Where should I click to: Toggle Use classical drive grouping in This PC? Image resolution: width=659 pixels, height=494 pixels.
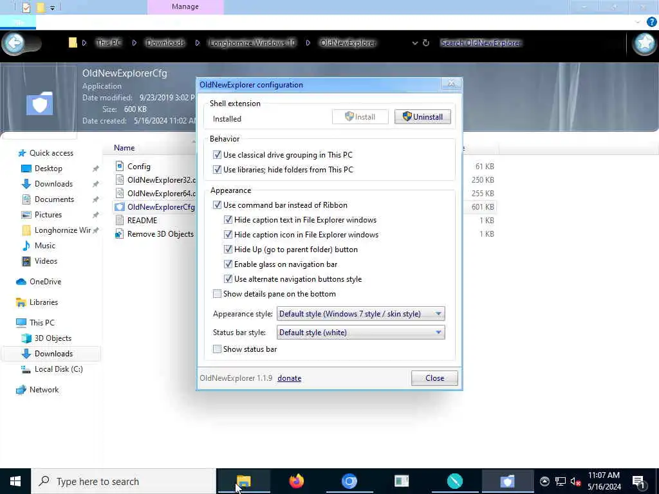coord(217,154)
